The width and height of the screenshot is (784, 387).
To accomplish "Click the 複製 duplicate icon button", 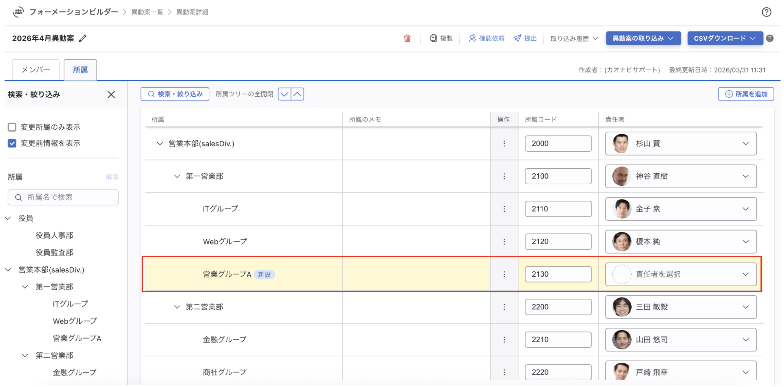I will 441,38.
